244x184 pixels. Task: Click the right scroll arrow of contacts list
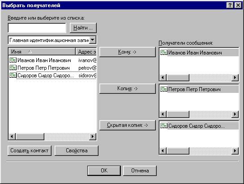coord(93,137)
